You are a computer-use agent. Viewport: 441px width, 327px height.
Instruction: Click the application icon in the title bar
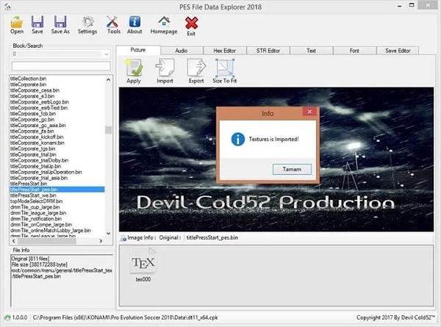coord(8,7)
